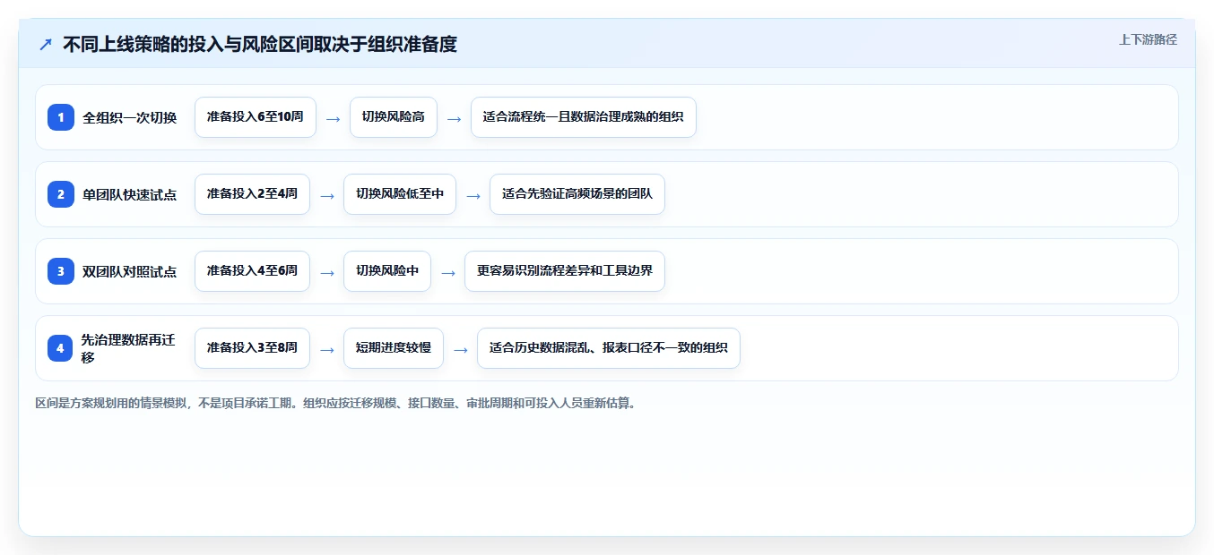1214x555 pixels.
Task: Click the 适合先验证高频场景的团队 chip
Action: coord(577,194)
